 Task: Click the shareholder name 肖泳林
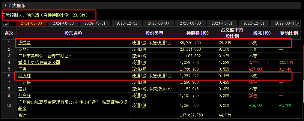pos(24,76)
